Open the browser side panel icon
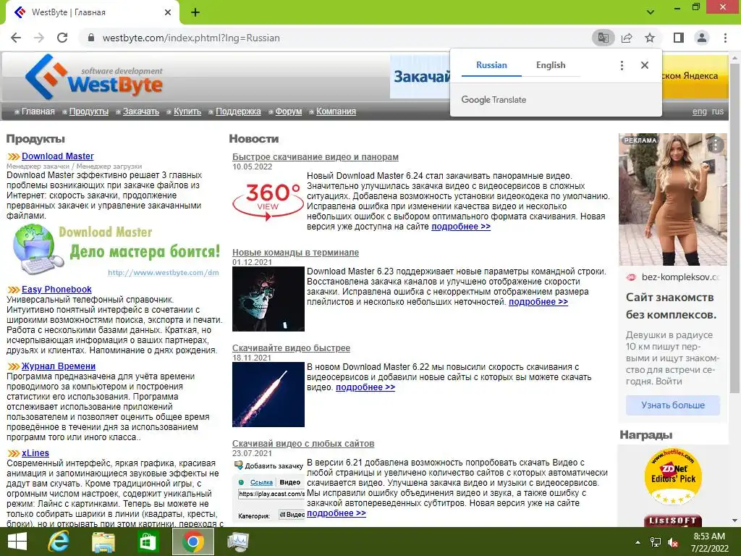The width and height of the screenshot is (741, 556). tap(679, 38)
